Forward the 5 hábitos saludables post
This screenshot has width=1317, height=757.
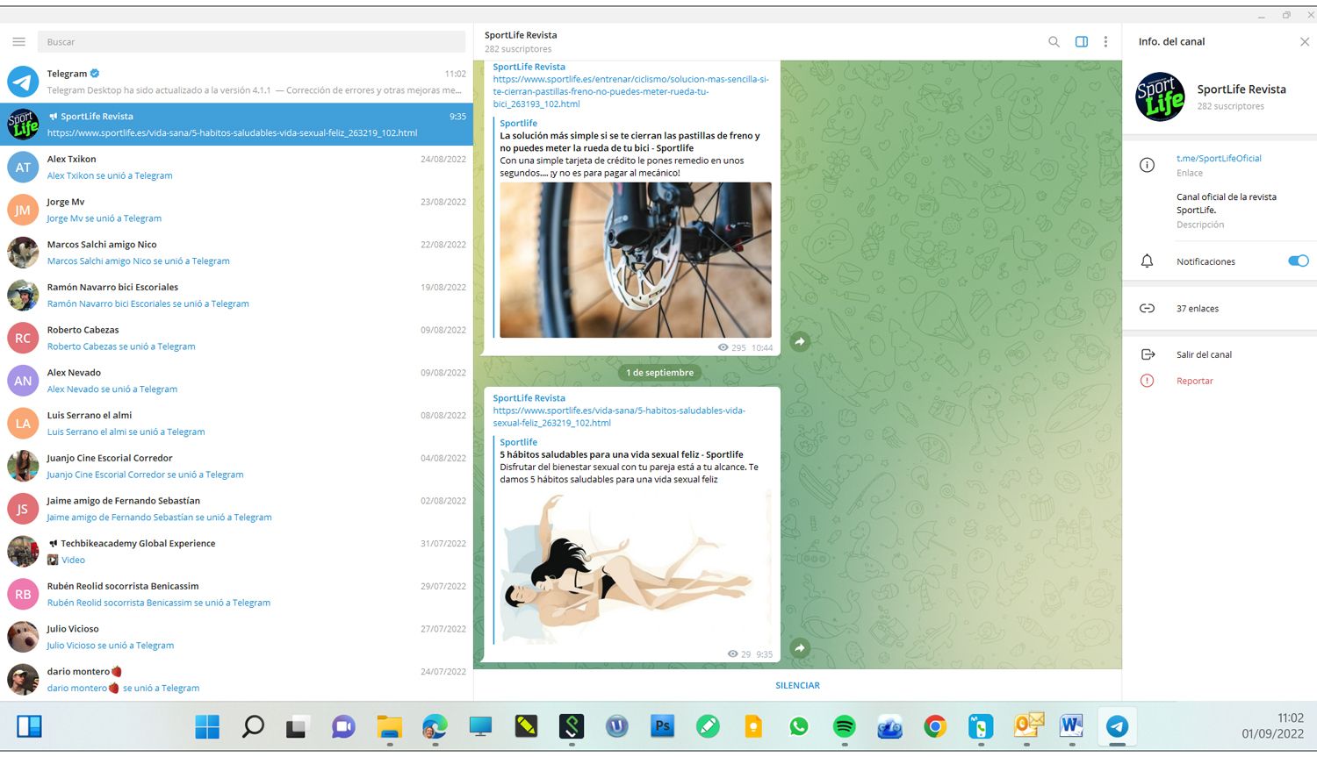[799, 648]
